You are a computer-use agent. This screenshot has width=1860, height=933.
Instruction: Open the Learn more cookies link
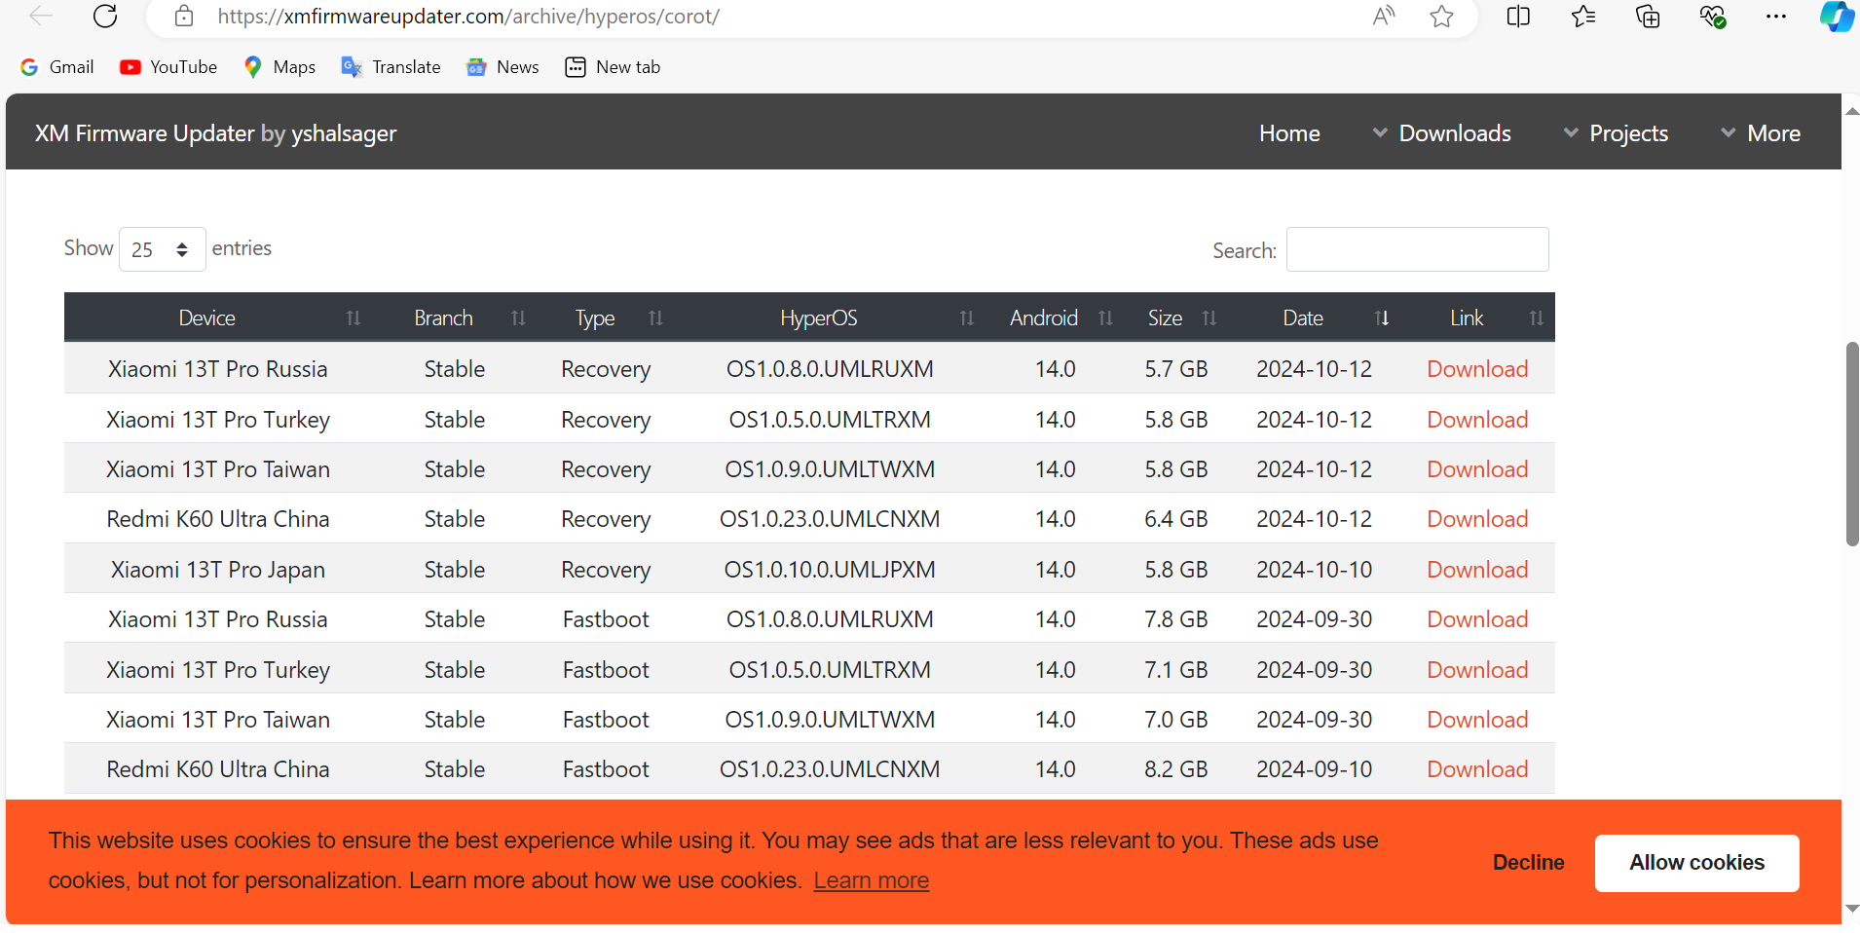coord(872,880)
